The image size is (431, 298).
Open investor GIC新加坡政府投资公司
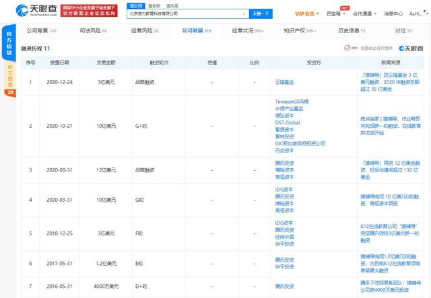tap(300, 143)
